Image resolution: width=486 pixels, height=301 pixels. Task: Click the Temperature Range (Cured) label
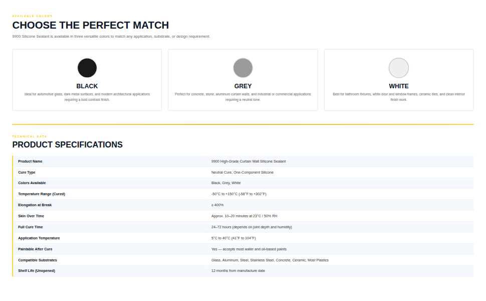(x=42, y=194)
